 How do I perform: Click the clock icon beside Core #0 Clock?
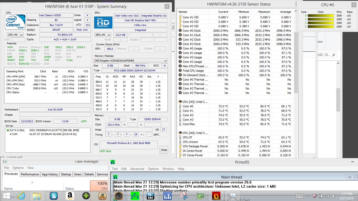[x=180, y=31]
